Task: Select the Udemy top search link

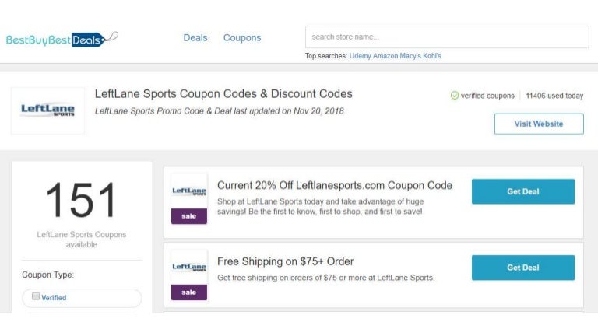Action: (x=361, y=56)
